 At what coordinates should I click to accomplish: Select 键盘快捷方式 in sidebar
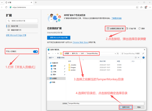[22, 30]
